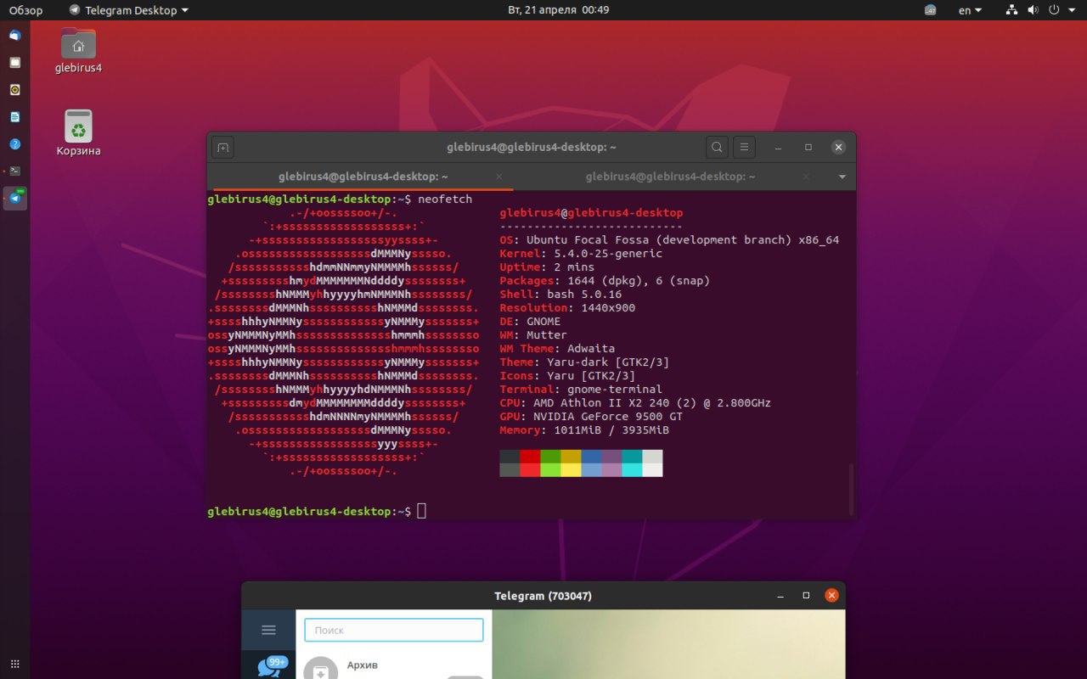Click the OS line Ubuntu Focal Fossa
The height and width of the screenshot is (679, 1087).
click(x=669, y=240)
